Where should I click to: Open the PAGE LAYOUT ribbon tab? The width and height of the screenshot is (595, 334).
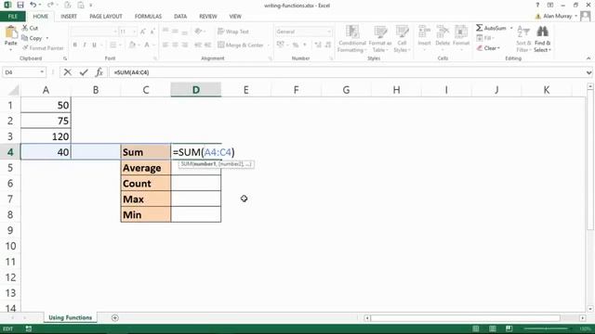point(106,17)
